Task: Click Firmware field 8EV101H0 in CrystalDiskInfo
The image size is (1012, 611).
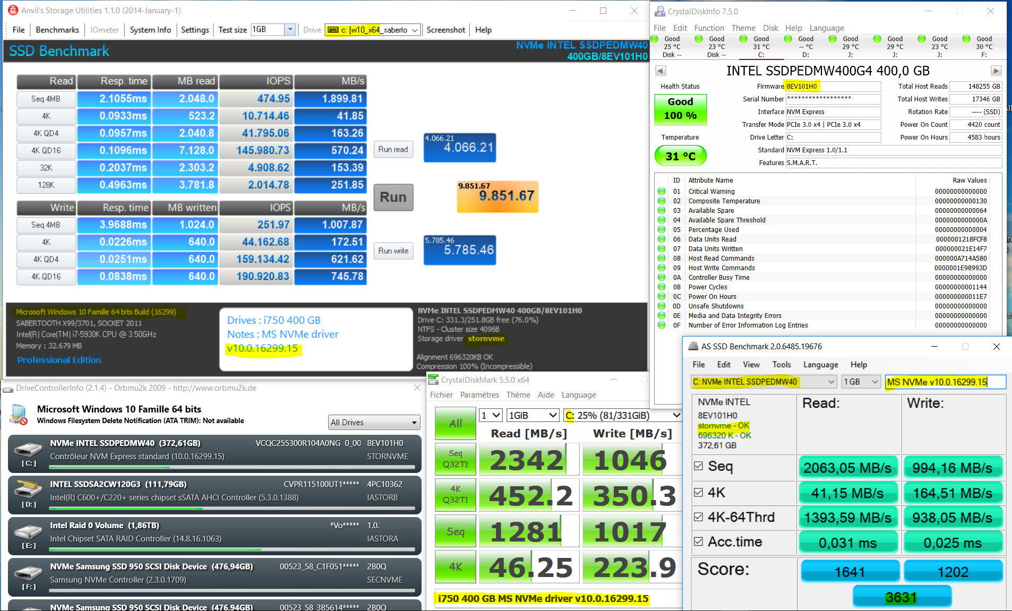Action: pos(833,87)
